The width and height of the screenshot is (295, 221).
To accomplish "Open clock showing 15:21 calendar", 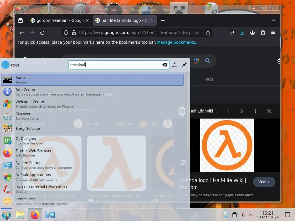I will [x=268, y=215].
